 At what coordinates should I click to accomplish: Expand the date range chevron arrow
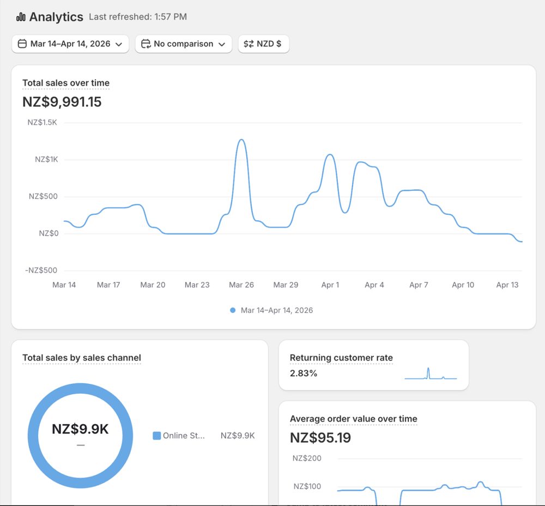[x=118, y=44]
